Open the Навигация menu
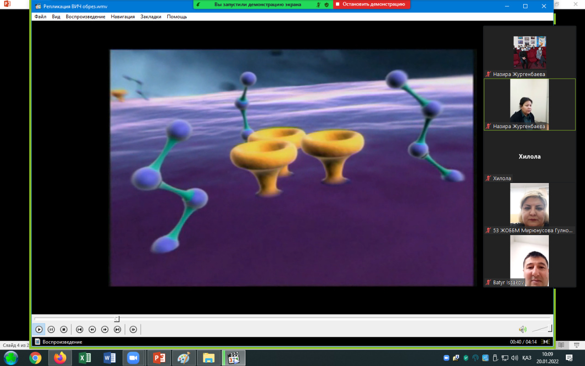 coord(122,16)
